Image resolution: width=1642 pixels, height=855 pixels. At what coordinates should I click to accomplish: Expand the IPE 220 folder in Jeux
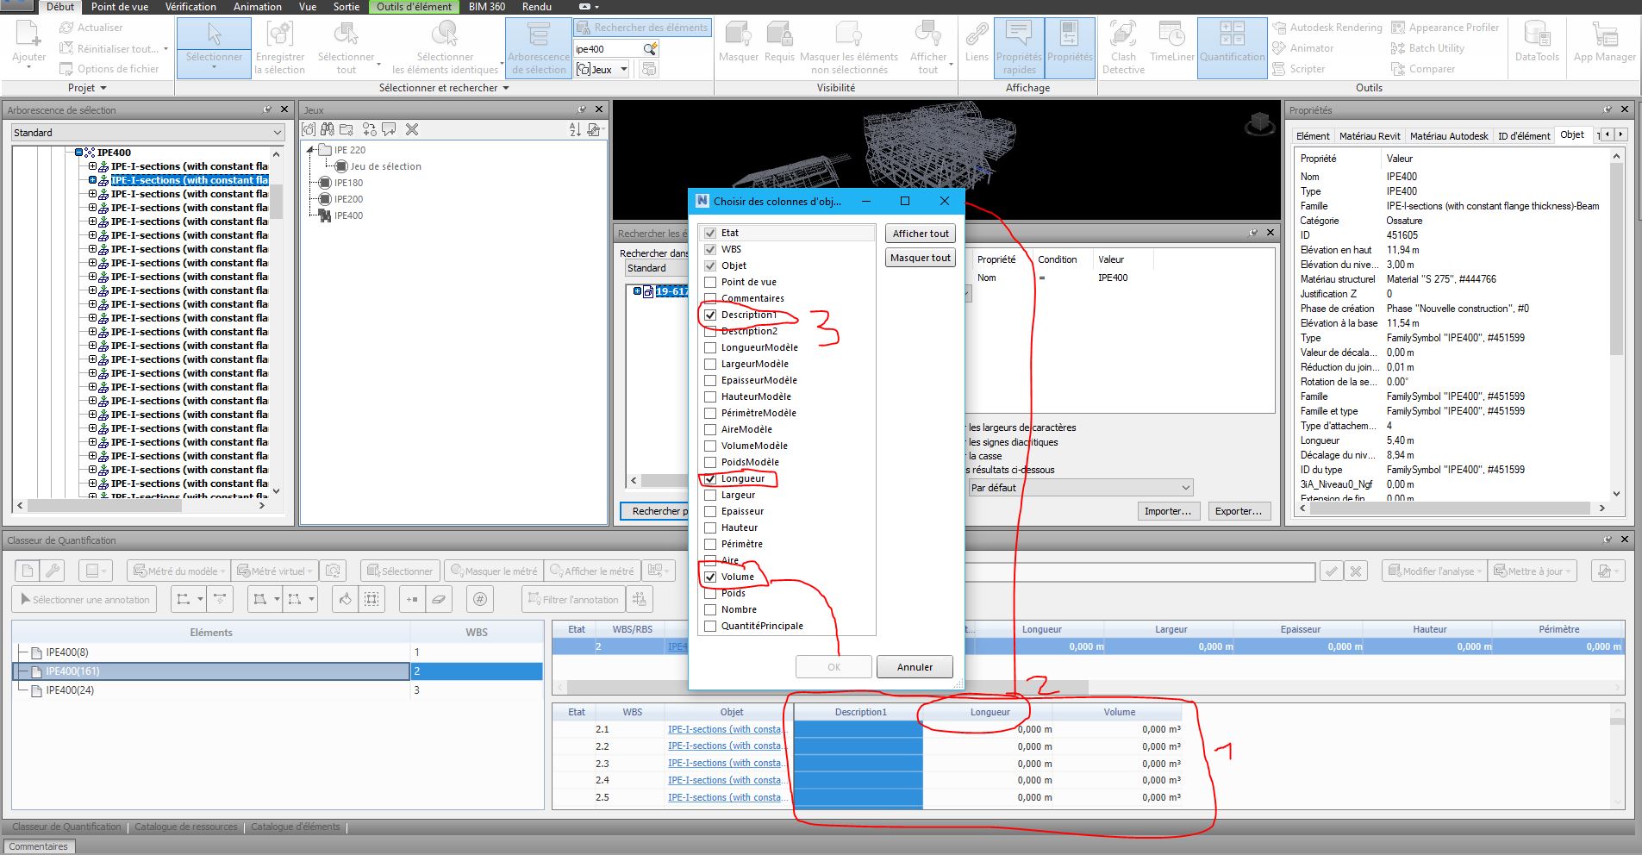[310, 149]
